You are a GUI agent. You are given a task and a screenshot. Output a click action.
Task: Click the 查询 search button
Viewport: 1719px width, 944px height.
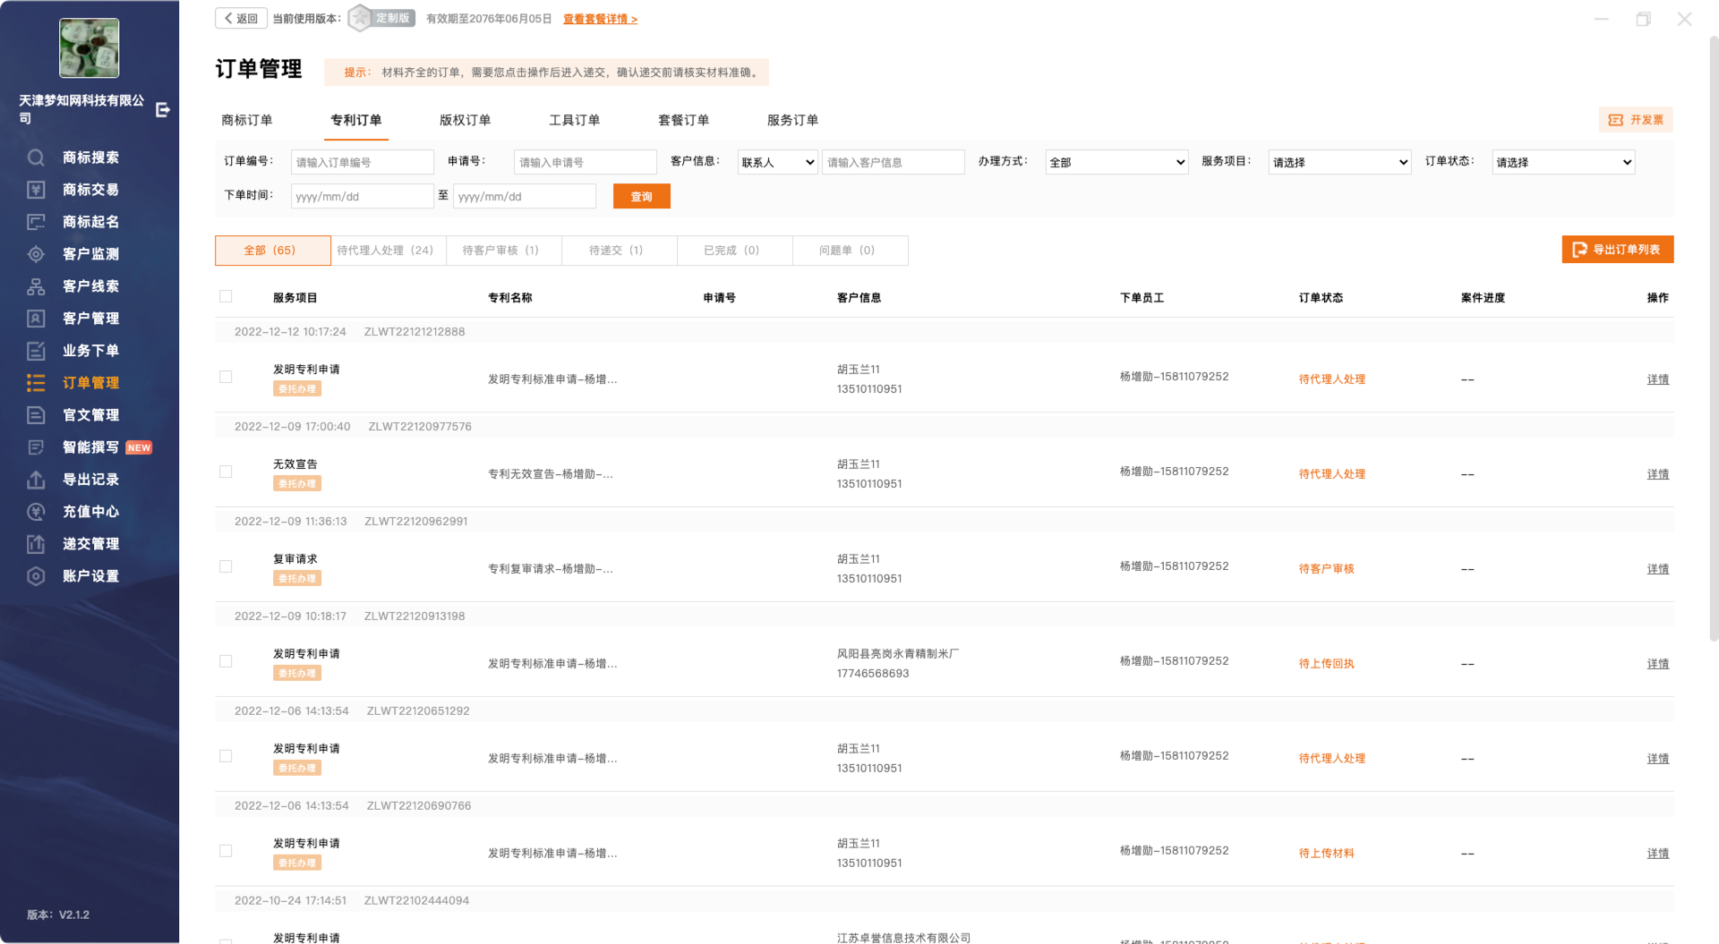[641, 196]
